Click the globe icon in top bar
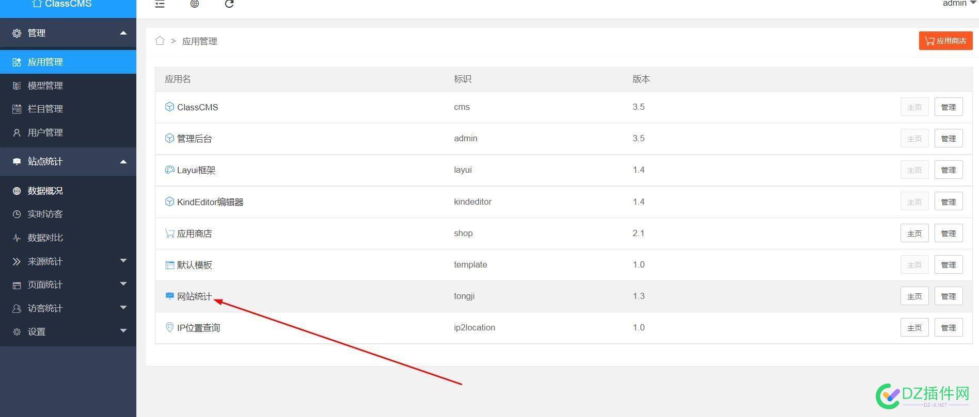The height and width of the screenshot is (417, 979). (194, 4)
